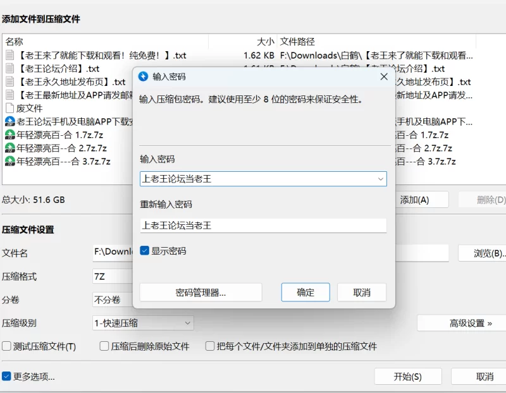Click the blank file icon next to 废文件
The width and height of the screenshot is (506, 393).
[9, 108]
